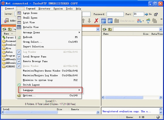Click remote pane horizontal scrollbar thumb
164x120 pixels.
click(124, 97)
